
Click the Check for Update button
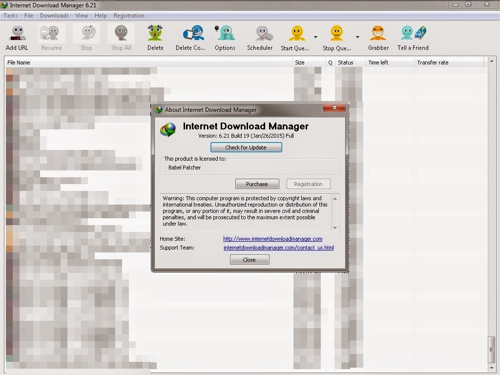[x=246, y=147]
